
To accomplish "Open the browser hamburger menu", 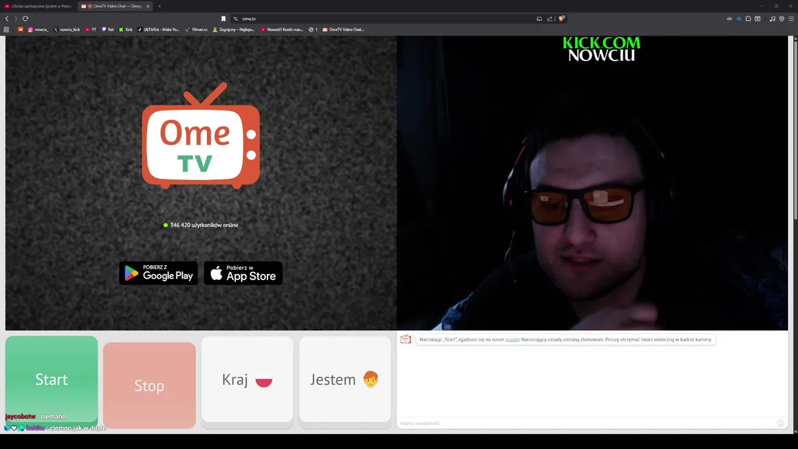I will [791, 19].
